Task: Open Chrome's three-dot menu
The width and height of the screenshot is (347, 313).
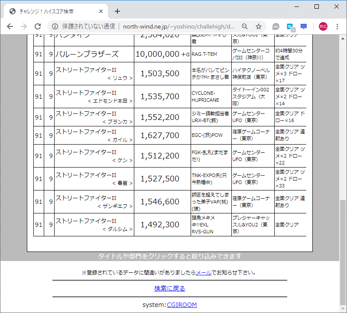Action: point(337,26)
